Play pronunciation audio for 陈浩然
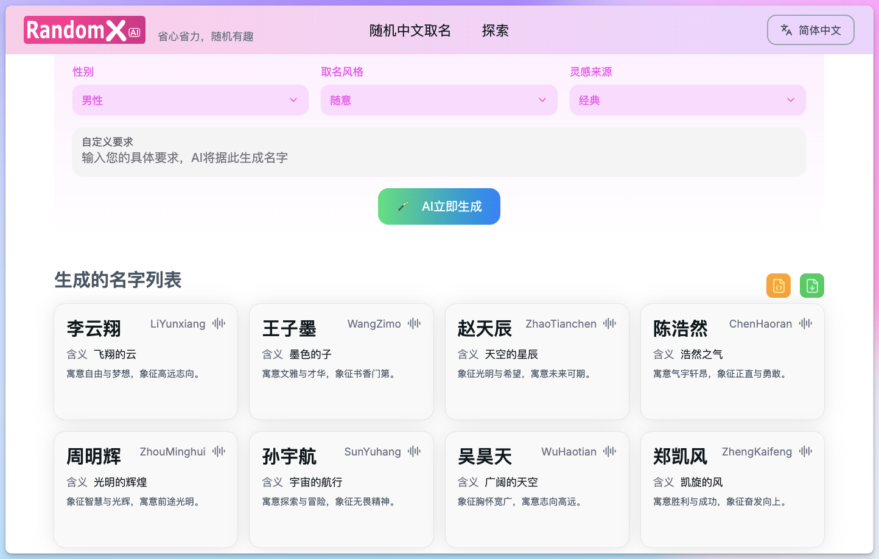The image size is (879, 559). click(x=805, y=323)
